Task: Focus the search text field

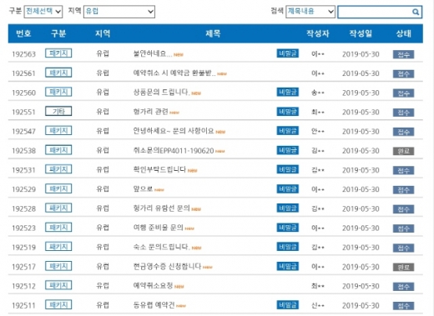Action: [380, 12]
